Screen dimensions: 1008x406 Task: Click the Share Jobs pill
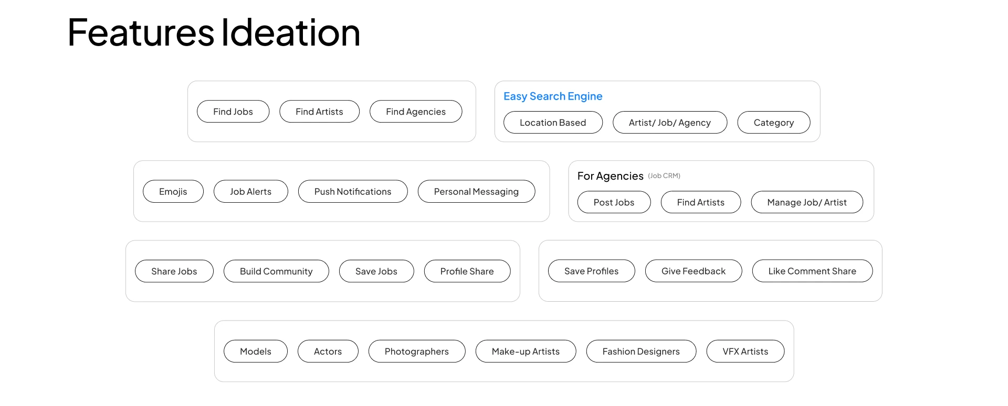point(174,271)
